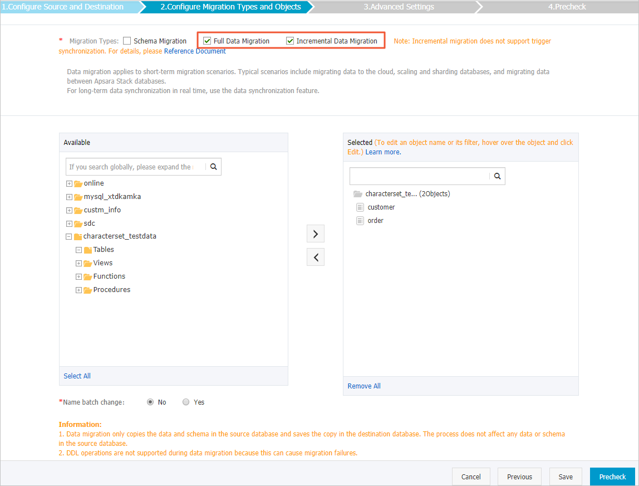Click the search icon in the Selected panel

coord(497,176)
